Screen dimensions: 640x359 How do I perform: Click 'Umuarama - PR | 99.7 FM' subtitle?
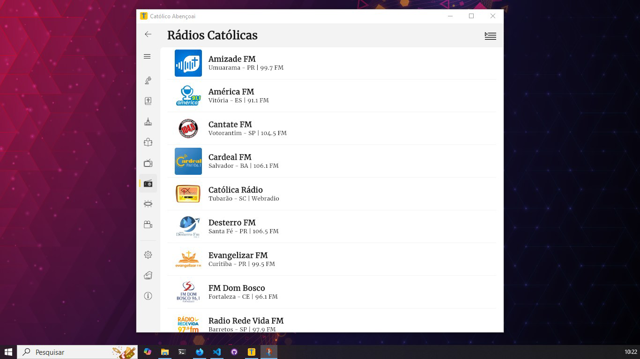tap(246, 68)
